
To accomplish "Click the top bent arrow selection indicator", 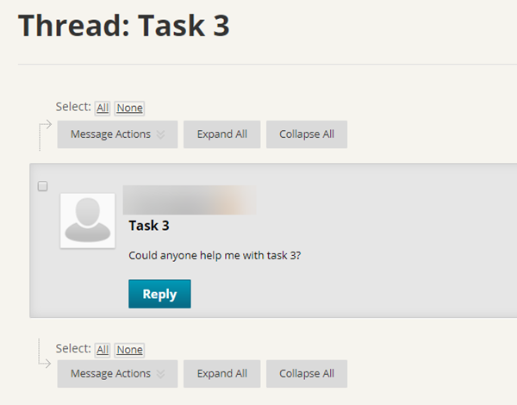I will pyautogui.click(x=45, y=135).
